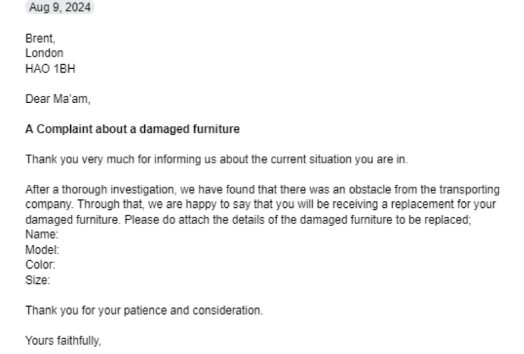
Task: Place cursor in the 'Dear Ma'am,' salutation
Action: (x=58, y=99)
